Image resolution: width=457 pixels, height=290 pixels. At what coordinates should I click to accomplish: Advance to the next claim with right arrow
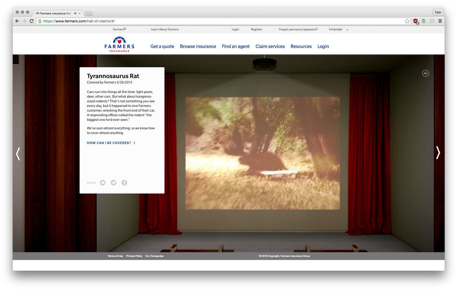click(438, 153)
